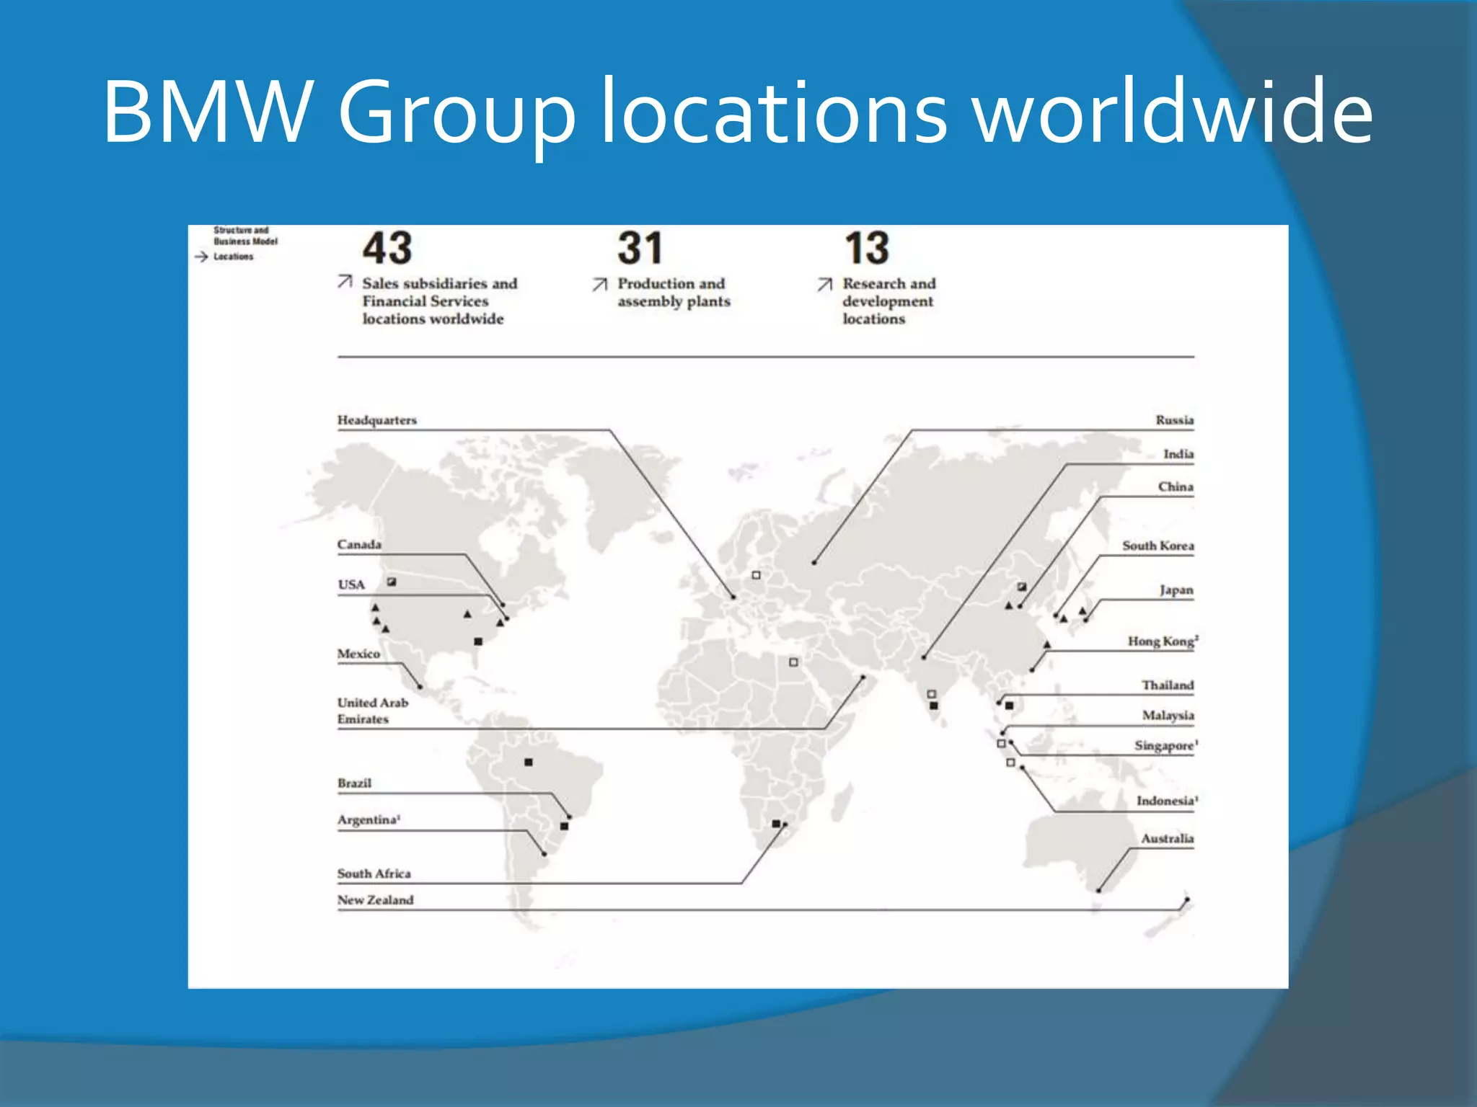Screen dimensions: 1477x1107
Task: Click the half-filled square marker beside USA label
Action: pyautogui.click(x=392, y=582)
